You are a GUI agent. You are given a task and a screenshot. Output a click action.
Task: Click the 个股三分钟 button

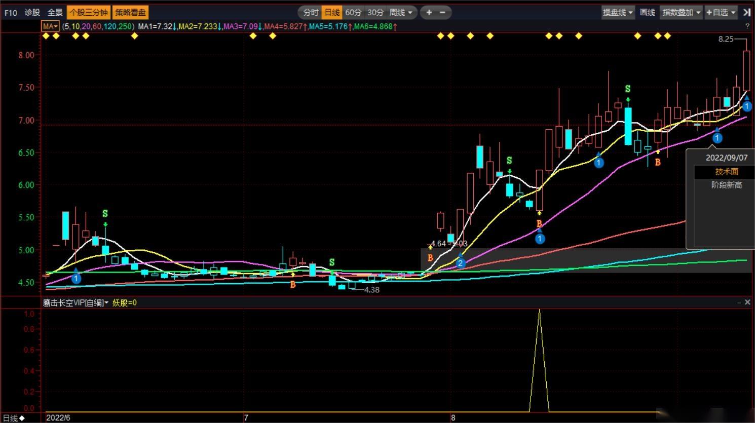click(89, 13)
